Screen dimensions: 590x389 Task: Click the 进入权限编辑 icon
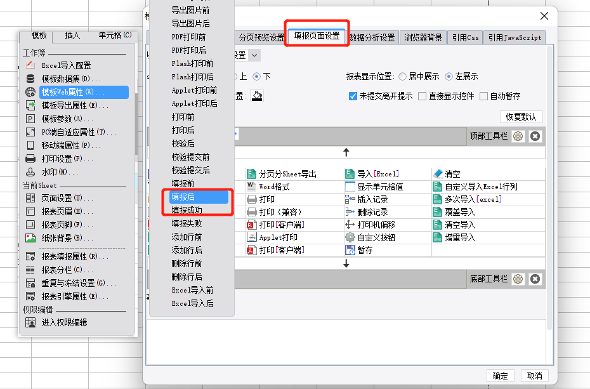click(30, 322)
